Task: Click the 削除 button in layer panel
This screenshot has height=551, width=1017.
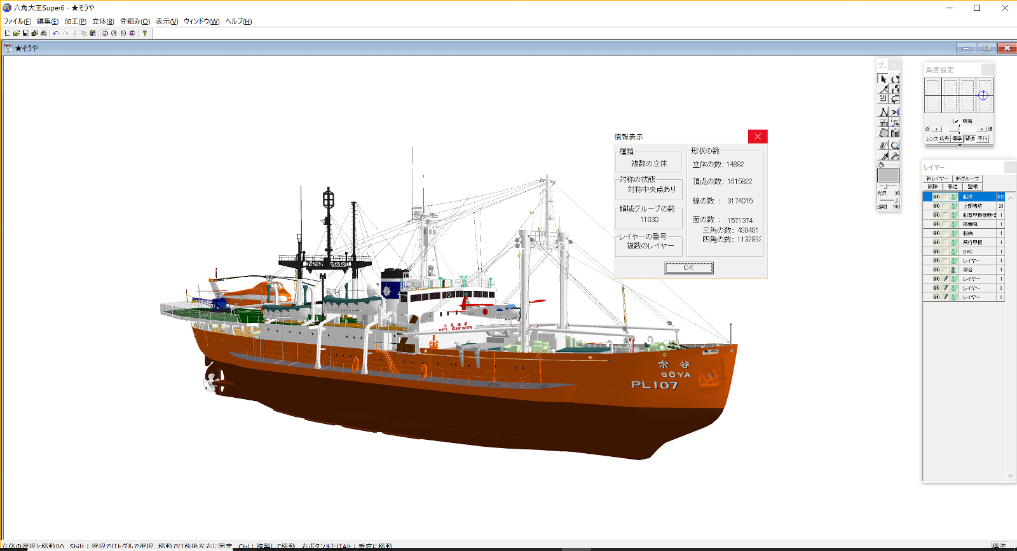Action: 932,187
